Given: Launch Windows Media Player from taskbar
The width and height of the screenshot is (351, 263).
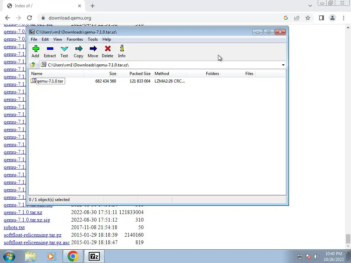Looking at the screenshot, I should tap(51, 256).
